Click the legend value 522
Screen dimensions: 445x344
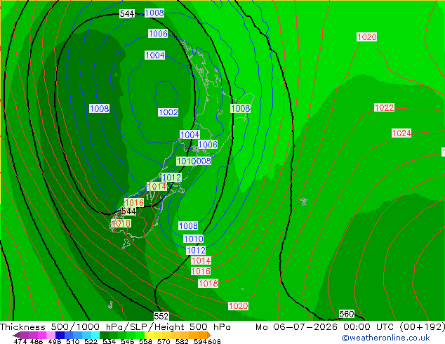(91, 341)
